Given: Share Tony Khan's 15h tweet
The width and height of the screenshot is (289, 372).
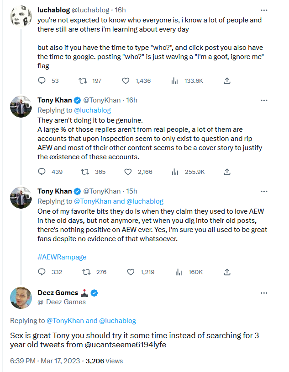Looking at the screenshot, I should click(x=227, y=272).
